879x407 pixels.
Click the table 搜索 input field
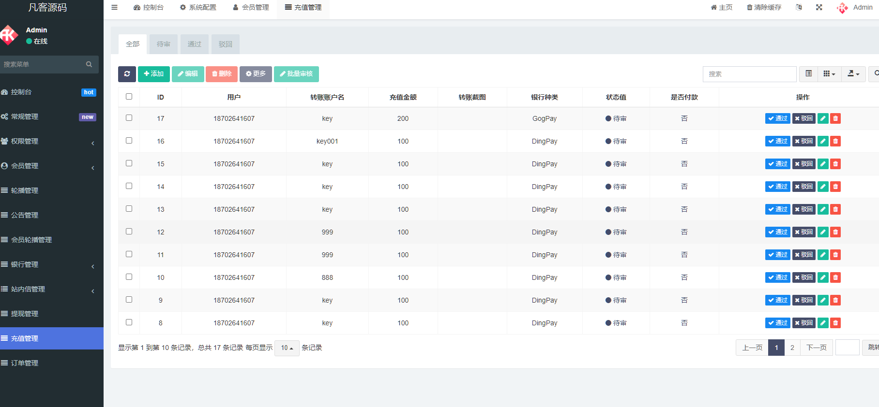749,74
